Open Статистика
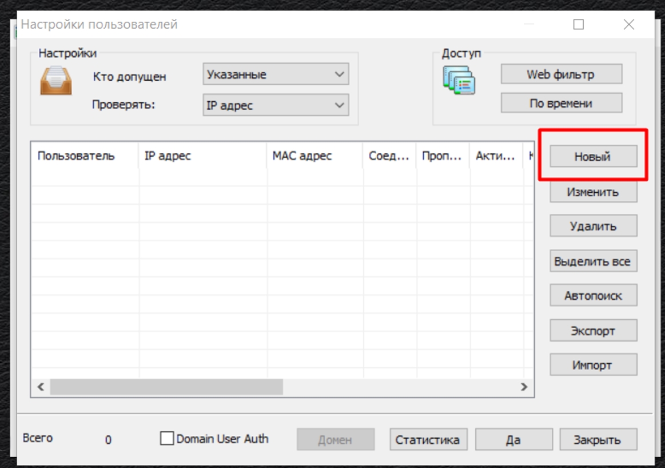The width and height of the screenshot is (665, 468). pyautogui.click(x=428, y=439)
